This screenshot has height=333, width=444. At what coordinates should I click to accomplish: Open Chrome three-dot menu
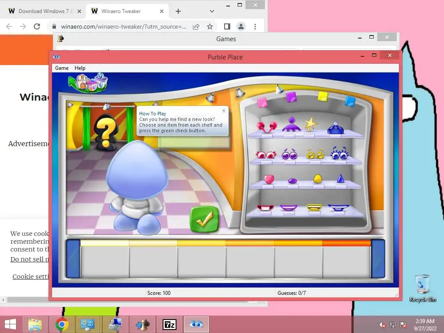255,26
